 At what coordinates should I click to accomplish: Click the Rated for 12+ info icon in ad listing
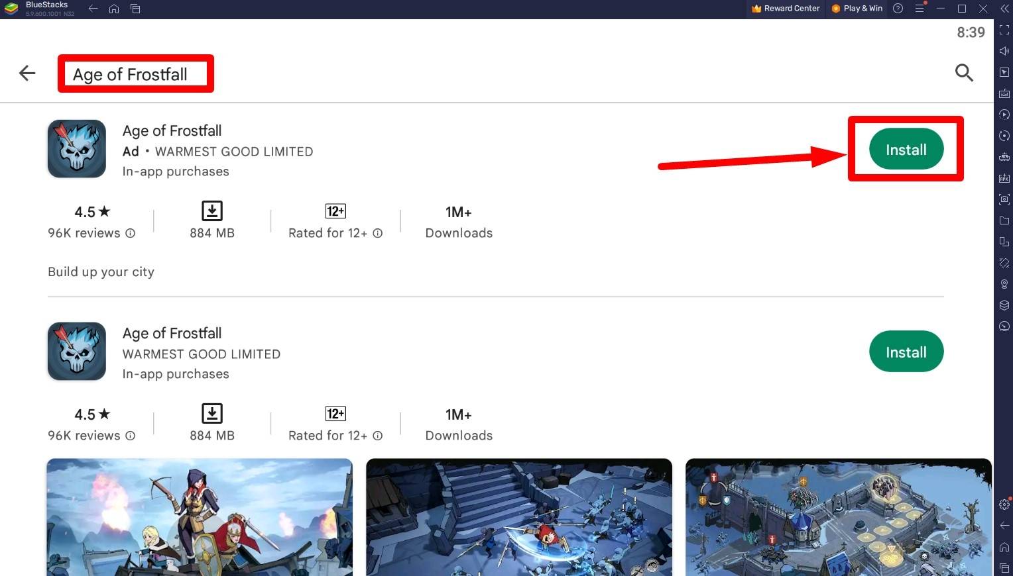378,233
